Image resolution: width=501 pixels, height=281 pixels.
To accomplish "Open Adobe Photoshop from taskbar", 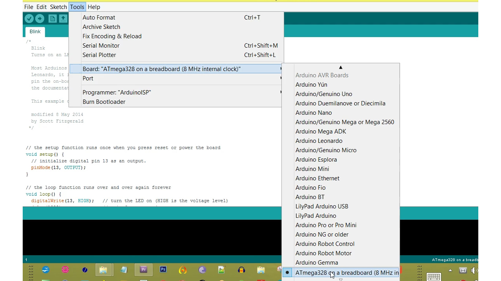I will click(x=163, y=270).
